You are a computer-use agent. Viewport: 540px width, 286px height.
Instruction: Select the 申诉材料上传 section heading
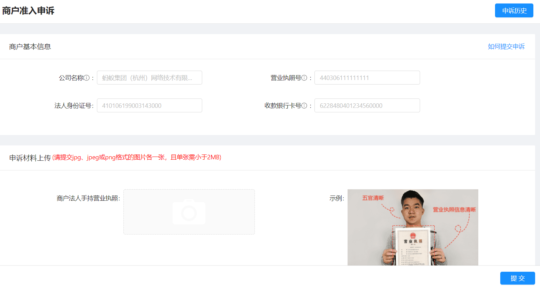click(x=30, y=158)
